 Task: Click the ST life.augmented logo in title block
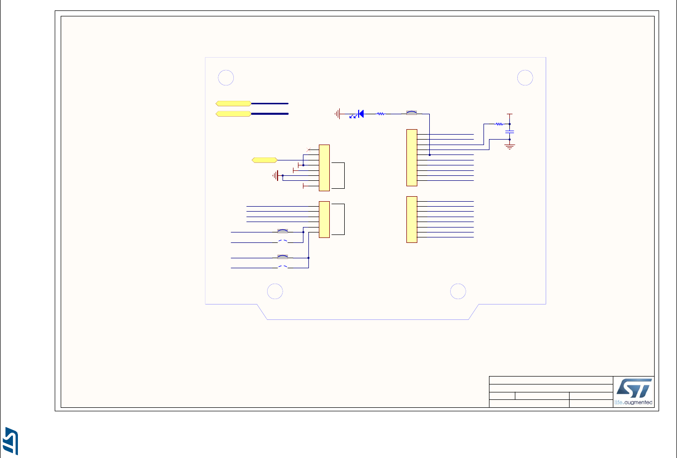point(634,392)
